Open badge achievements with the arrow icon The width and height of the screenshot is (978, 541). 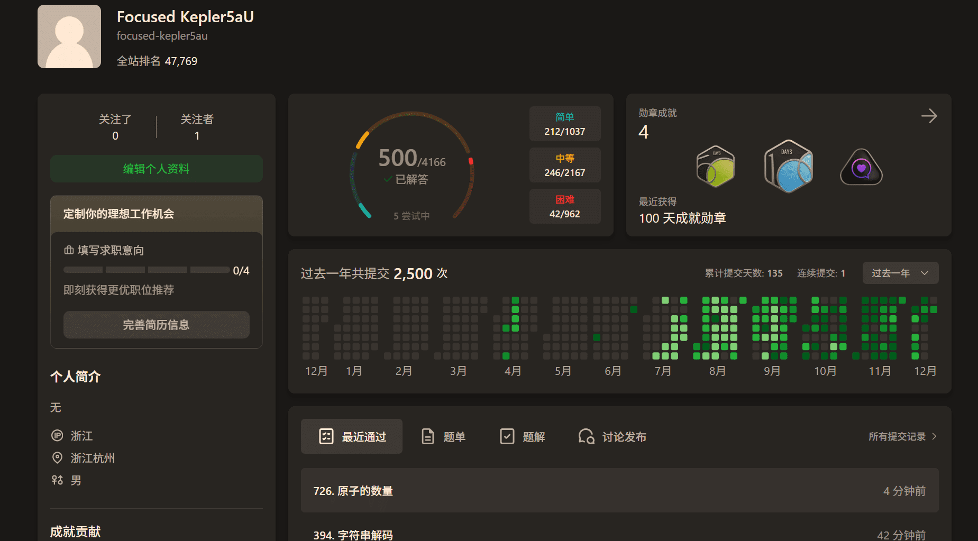[929, 116]
